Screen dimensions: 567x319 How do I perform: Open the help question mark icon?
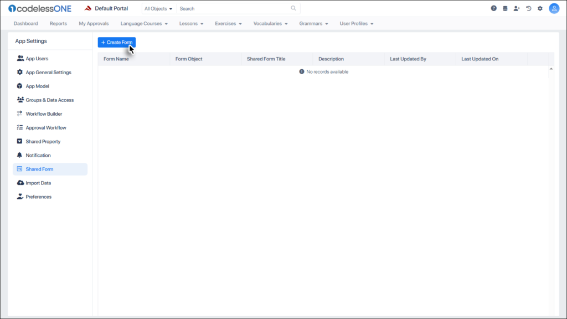click(x=493, y=8)
